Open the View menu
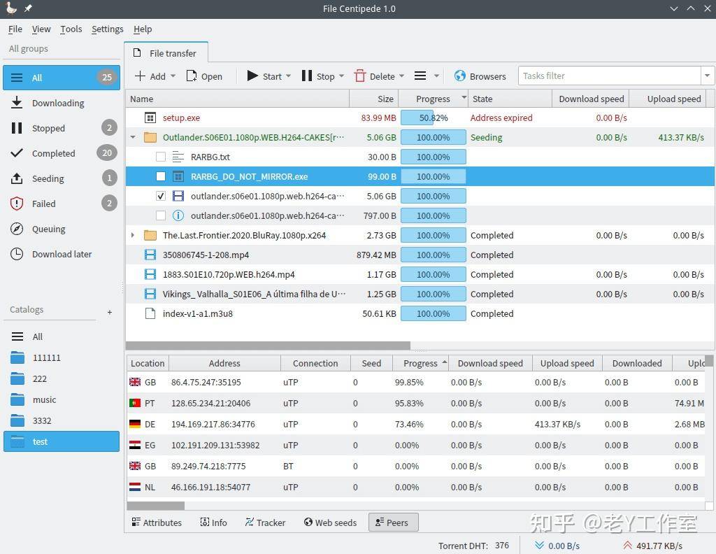This screenshot has width=716, height=554. pos(41,29)
